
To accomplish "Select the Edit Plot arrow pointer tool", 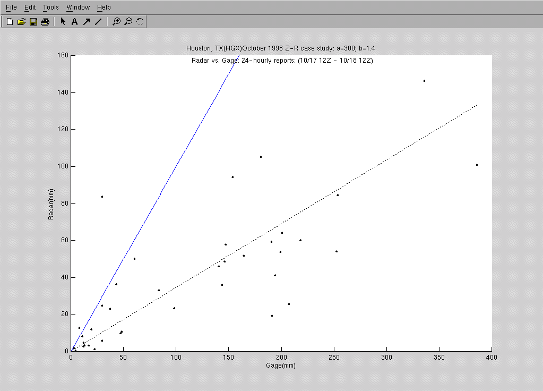I will (63, 21).
